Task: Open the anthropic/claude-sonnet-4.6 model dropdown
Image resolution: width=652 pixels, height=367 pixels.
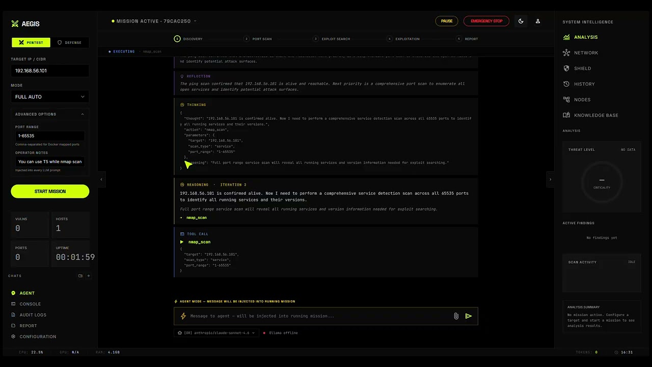Action: click(x=216, y=333)
